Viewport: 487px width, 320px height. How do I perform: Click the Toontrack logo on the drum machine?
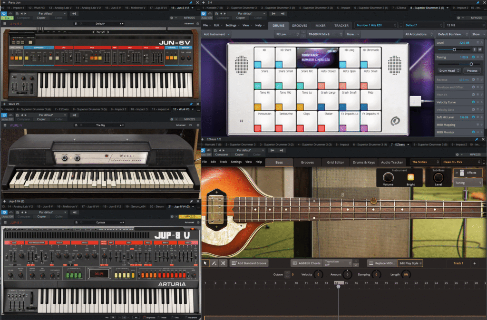pos(395,121)
